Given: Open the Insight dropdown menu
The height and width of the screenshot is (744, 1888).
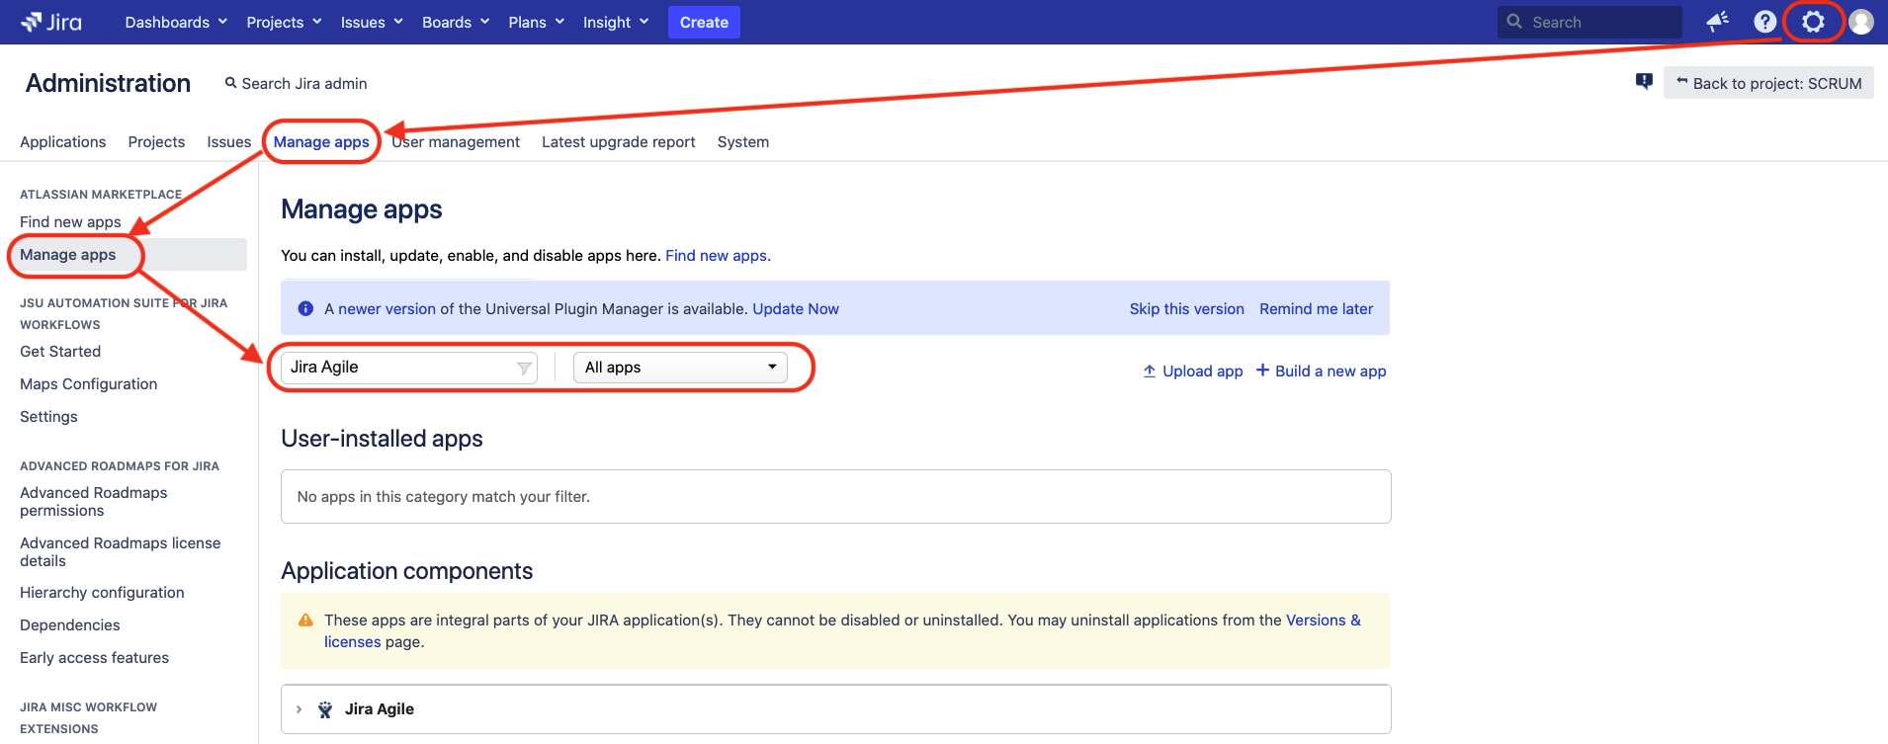Looking at the screenshot, I should [616, 22].
